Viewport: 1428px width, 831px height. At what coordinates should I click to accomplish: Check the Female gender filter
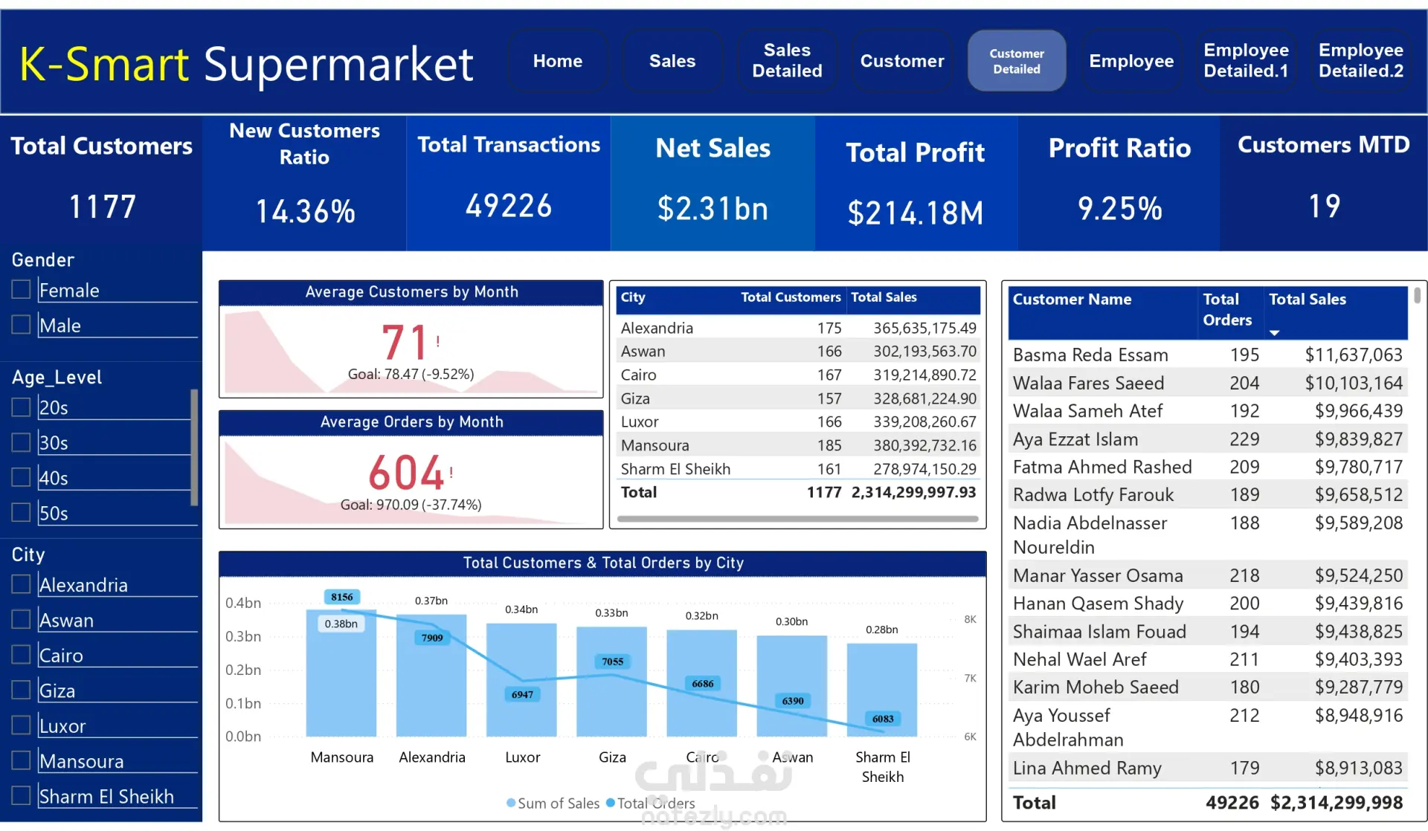(x=22, y=290)
